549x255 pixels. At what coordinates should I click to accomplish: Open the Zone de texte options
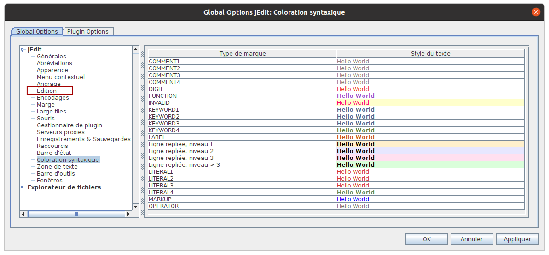tap(57, 167)
